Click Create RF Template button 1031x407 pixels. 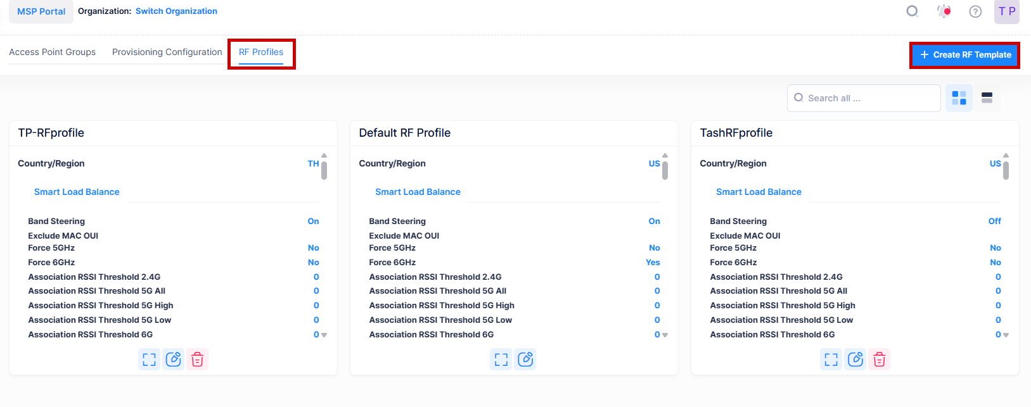click(x=964, y=55)
